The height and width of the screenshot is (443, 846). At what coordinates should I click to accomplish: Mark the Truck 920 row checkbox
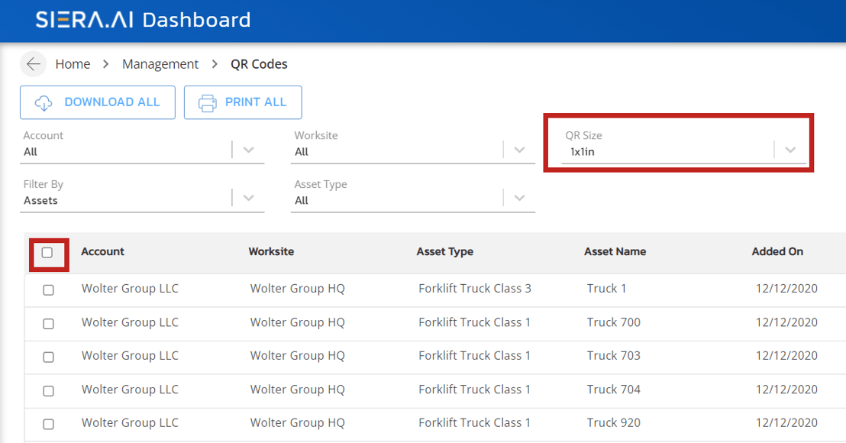pyautogui.click(x=48, y=425)
